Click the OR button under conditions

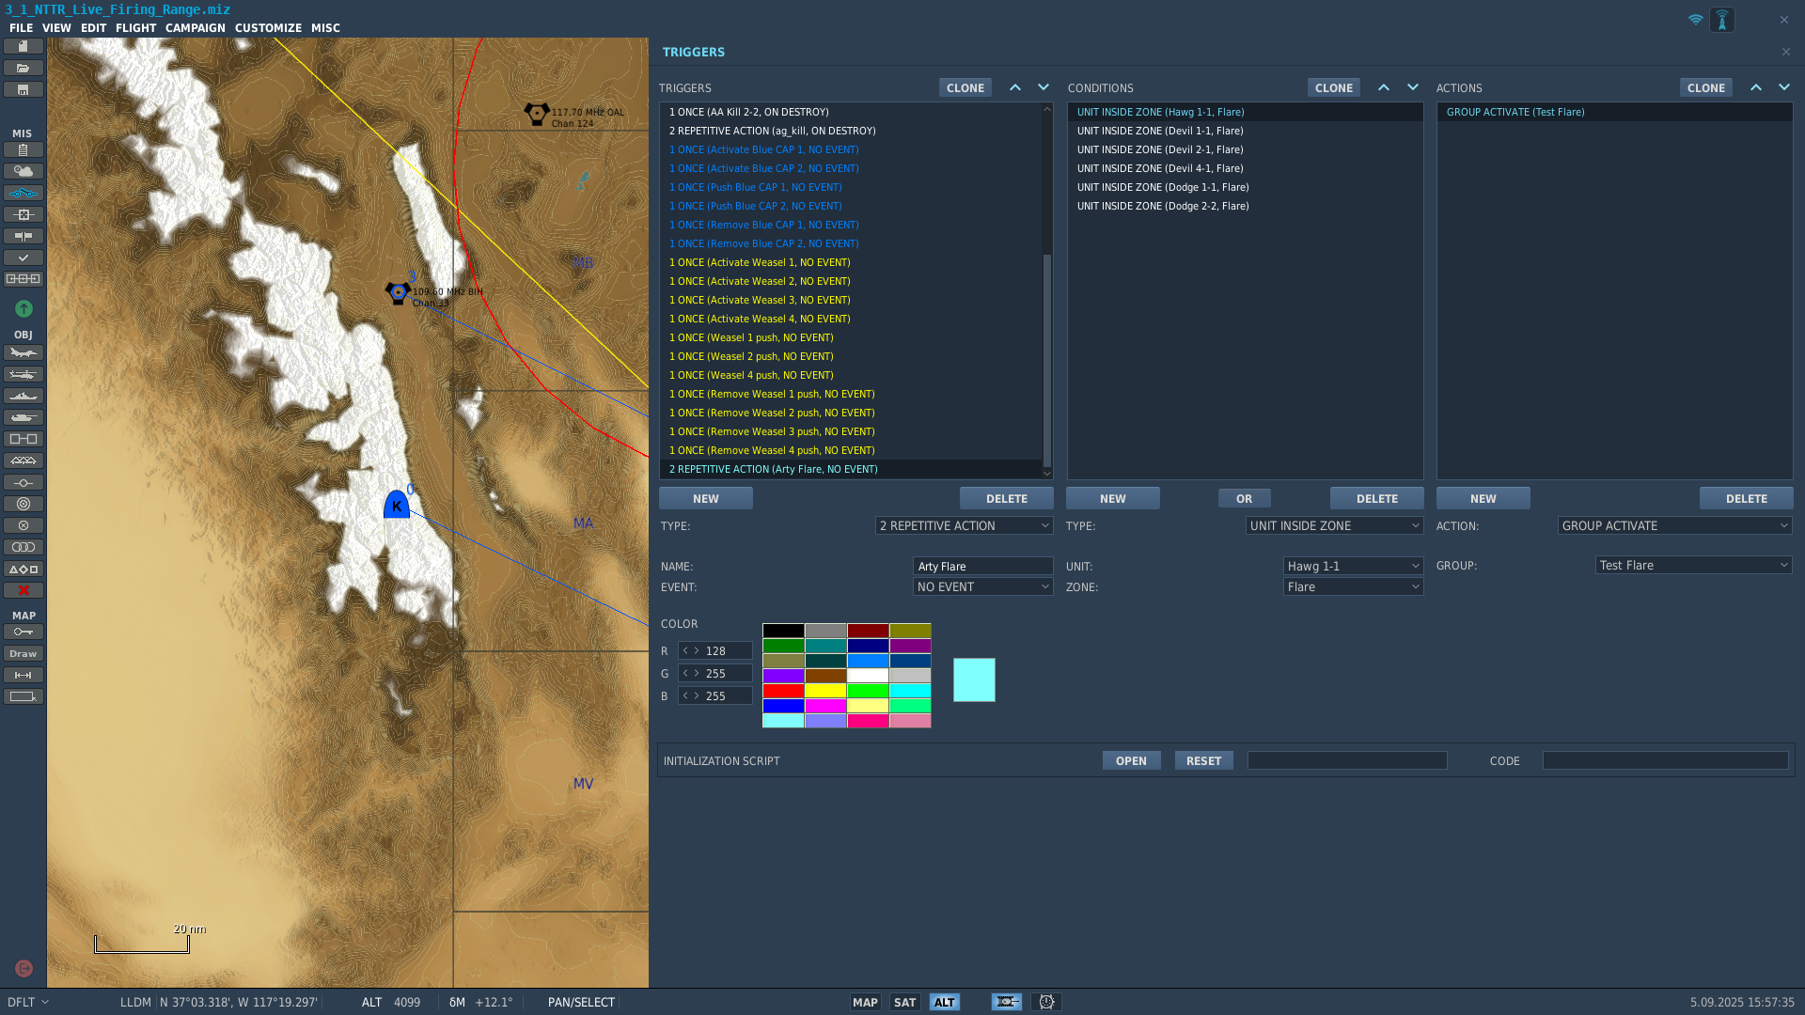tap(1244, 498)
